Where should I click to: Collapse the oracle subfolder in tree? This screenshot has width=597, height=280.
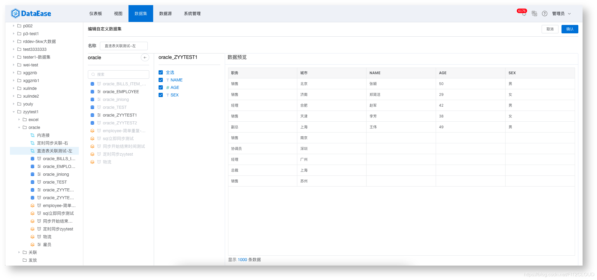coord(19,127)
